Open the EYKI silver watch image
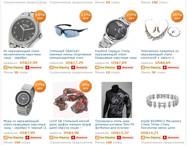This screenshot has height=145, width=188. pyautogui.click(x=25, y=30)
